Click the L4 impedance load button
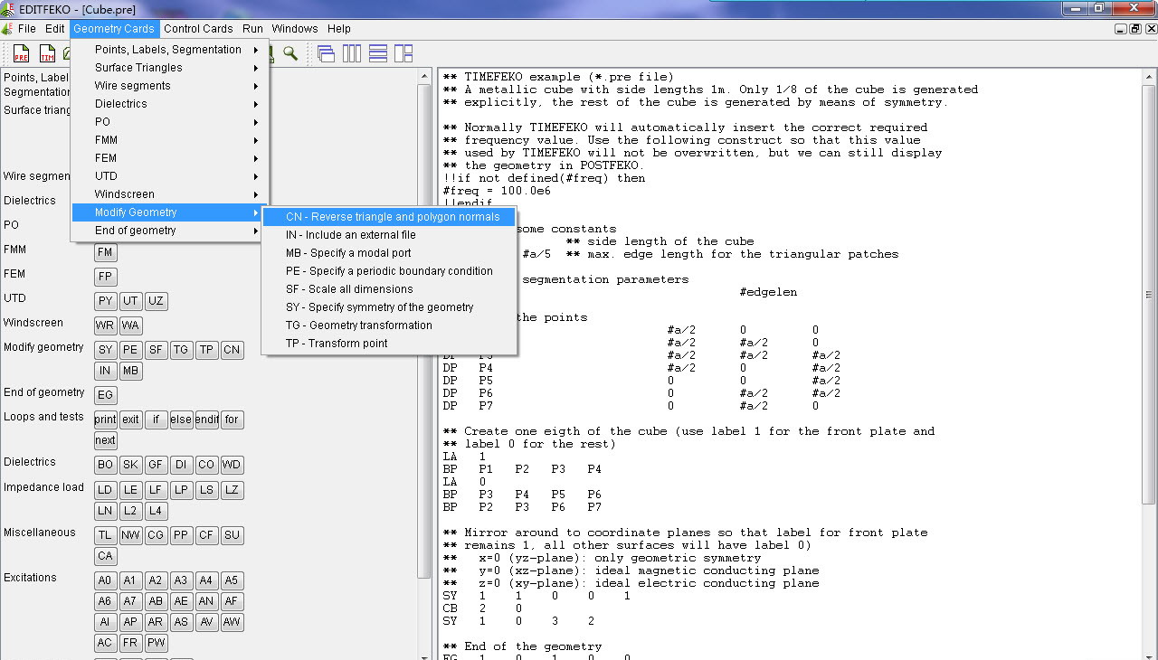 point(157,511)
